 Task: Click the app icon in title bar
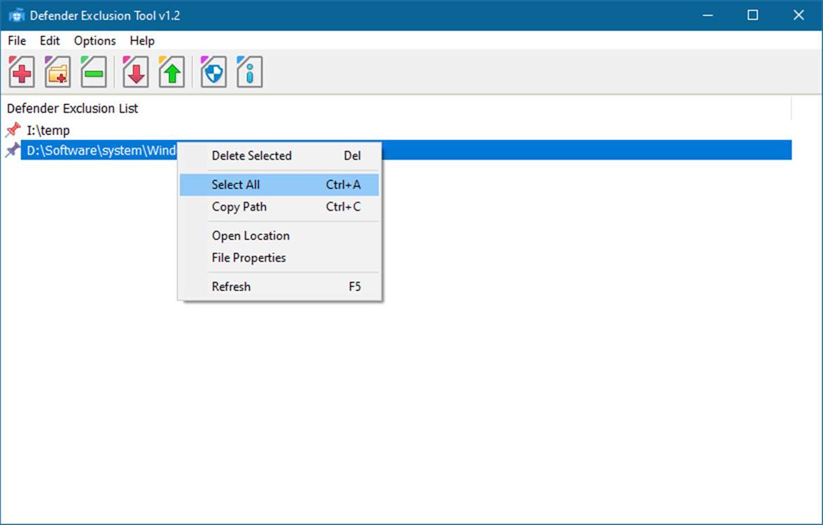(17, 15)
